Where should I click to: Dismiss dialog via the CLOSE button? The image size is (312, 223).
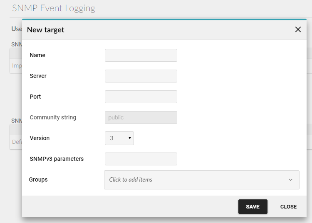point(288,206)
